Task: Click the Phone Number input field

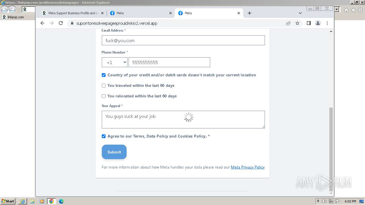Action: (x=169, y=62)
